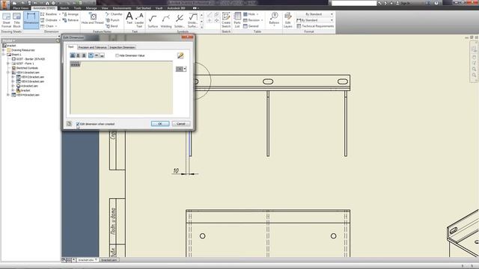Click the search field in title bar
This screenshot has width=479, height=269.
pyautogui.click(x=354, y=3)
